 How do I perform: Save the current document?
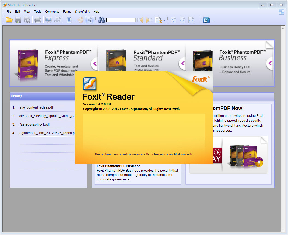(18, 20)
